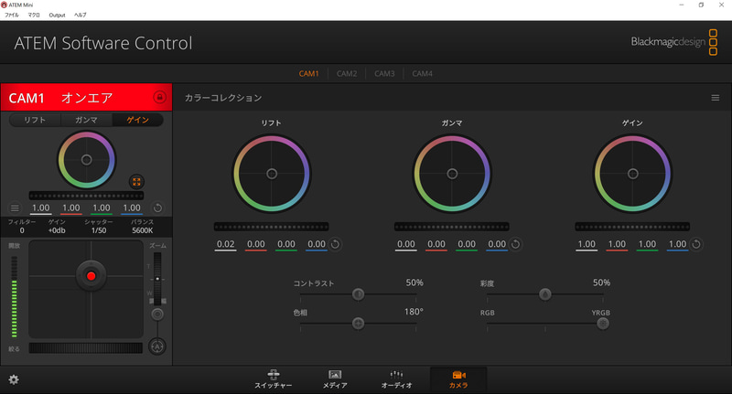
Task: Click Lift red value field
Action: pos(256,244)
